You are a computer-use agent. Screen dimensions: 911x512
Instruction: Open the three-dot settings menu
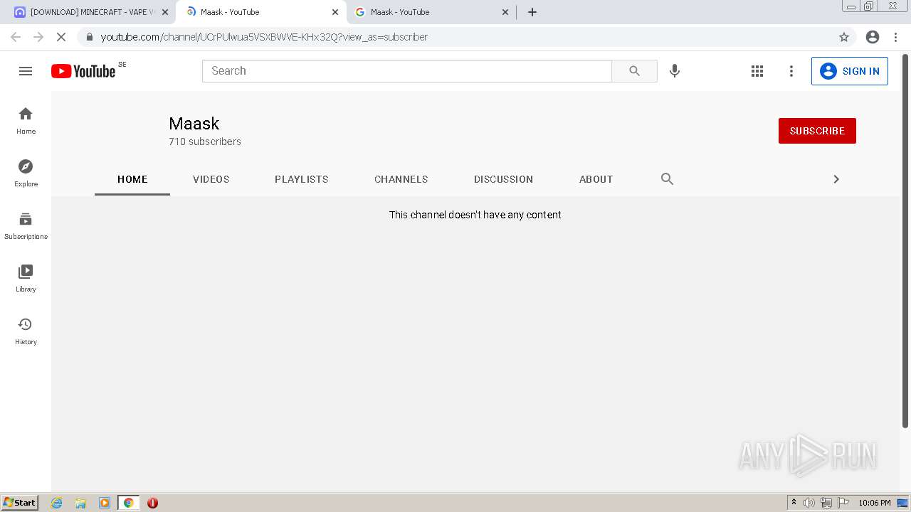pos(791,71)
